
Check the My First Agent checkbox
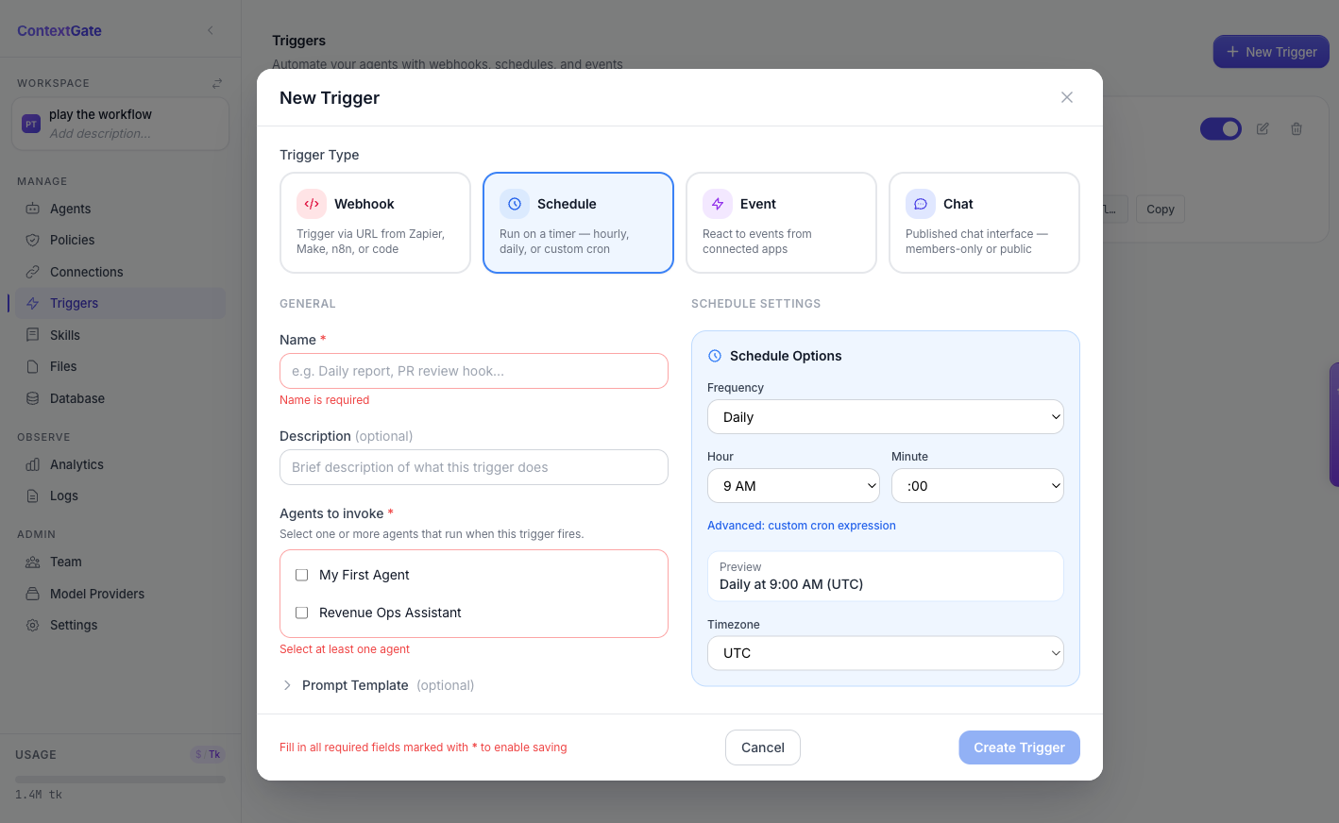(302, 575)
